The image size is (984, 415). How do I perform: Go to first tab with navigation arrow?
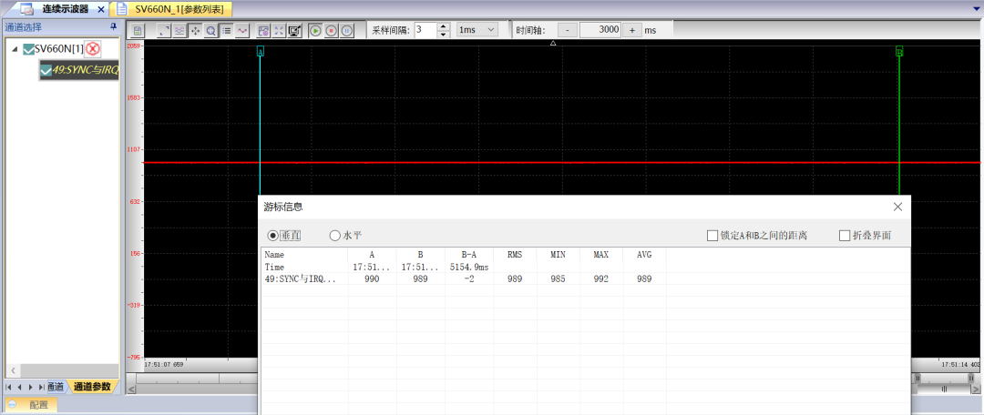click(8, 387)
